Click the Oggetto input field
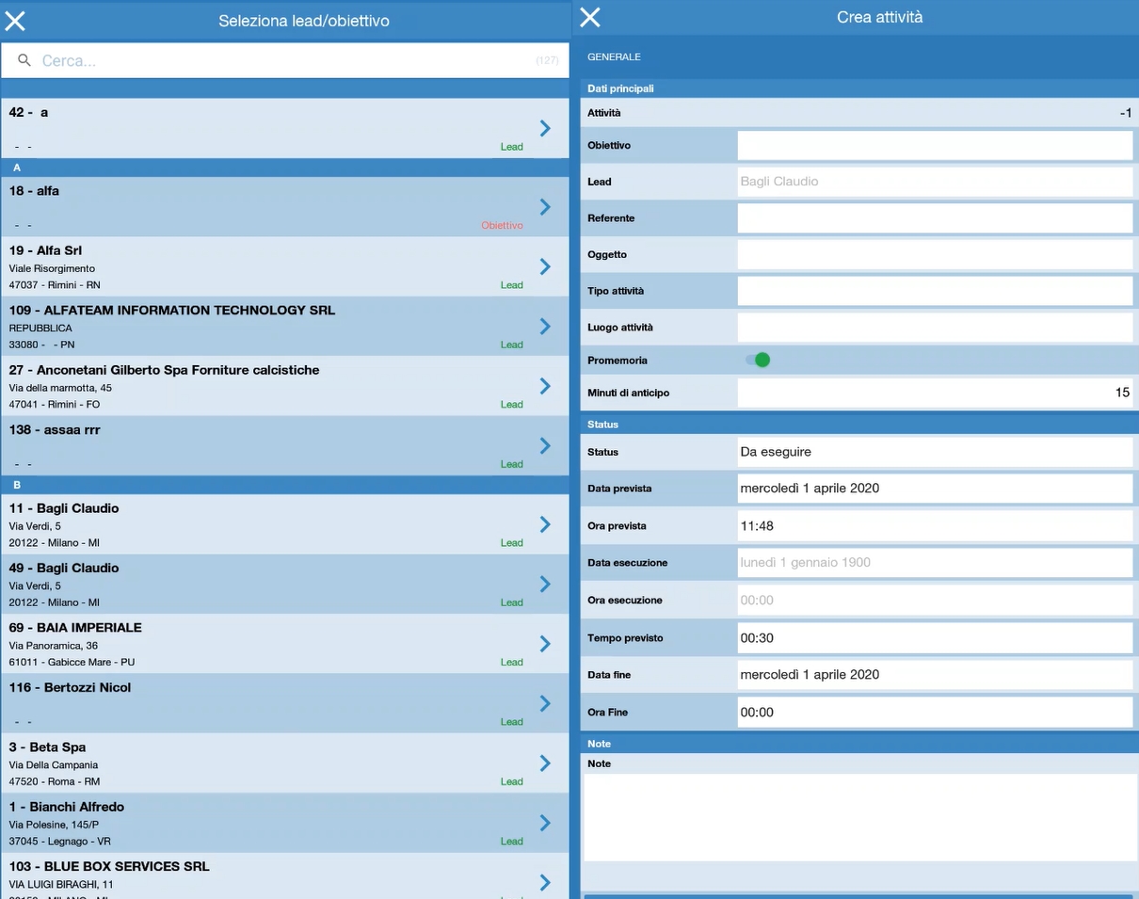Viewport: 1139px width, 899px height. pyautogui.click(x=935, y=254)
